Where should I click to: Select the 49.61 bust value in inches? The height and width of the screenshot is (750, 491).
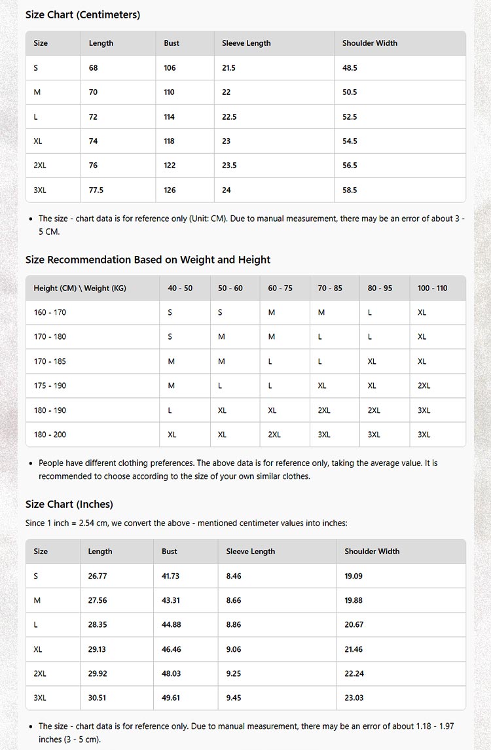(x=171, y=698)
